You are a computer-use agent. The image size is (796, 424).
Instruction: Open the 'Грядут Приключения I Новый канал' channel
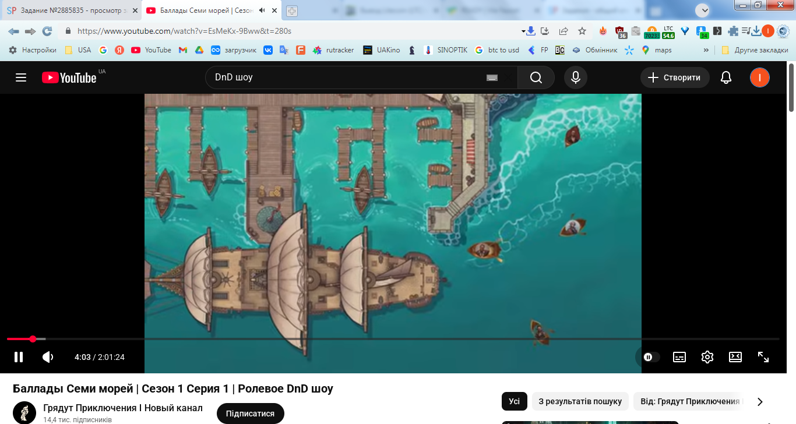(123, 408)
